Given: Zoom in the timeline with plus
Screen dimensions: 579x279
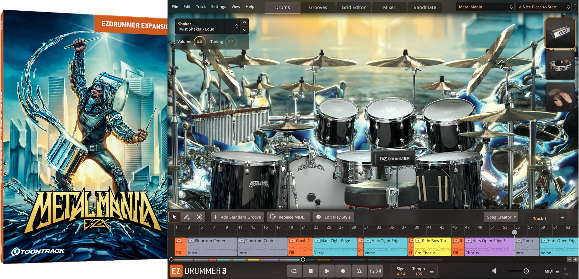Looking at the screenshot, I should click(x=575, y=259).
